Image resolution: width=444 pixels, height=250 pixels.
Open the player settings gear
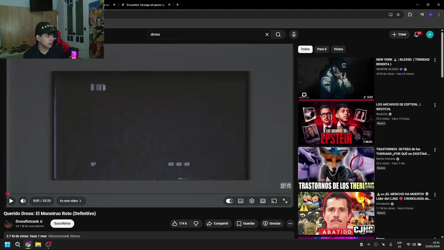pos(252,201)
